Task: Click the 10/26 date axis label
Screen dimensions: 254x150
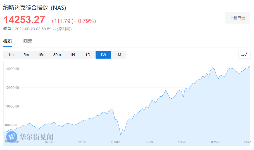Action: [x=182, y=142]
